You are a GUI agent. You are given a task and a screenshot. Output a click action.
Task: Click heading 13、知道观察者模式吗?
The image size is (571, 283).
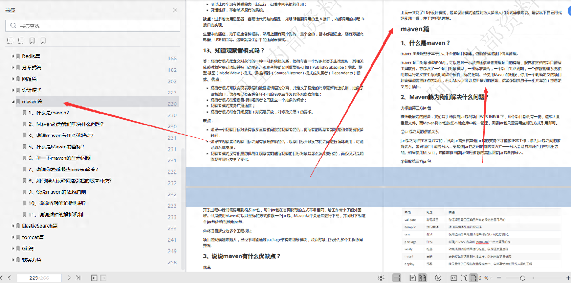[x=234, y=50]
